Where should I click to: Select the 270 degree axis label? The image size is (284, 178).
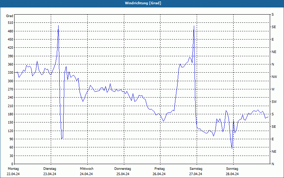[x=11, y=89]
